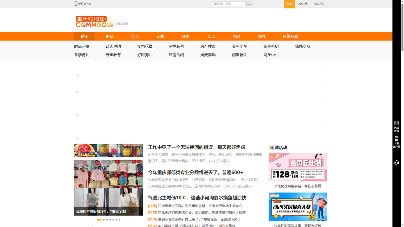Open the 闲置转让 forum section

click(240, 55)
